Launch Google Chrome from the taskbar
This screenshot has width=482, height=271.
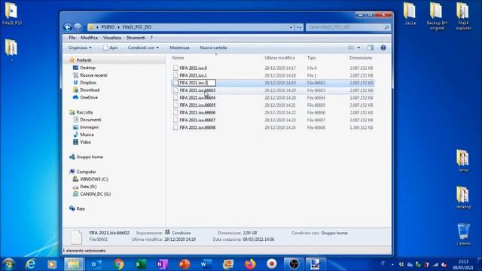tap(119, 264)
